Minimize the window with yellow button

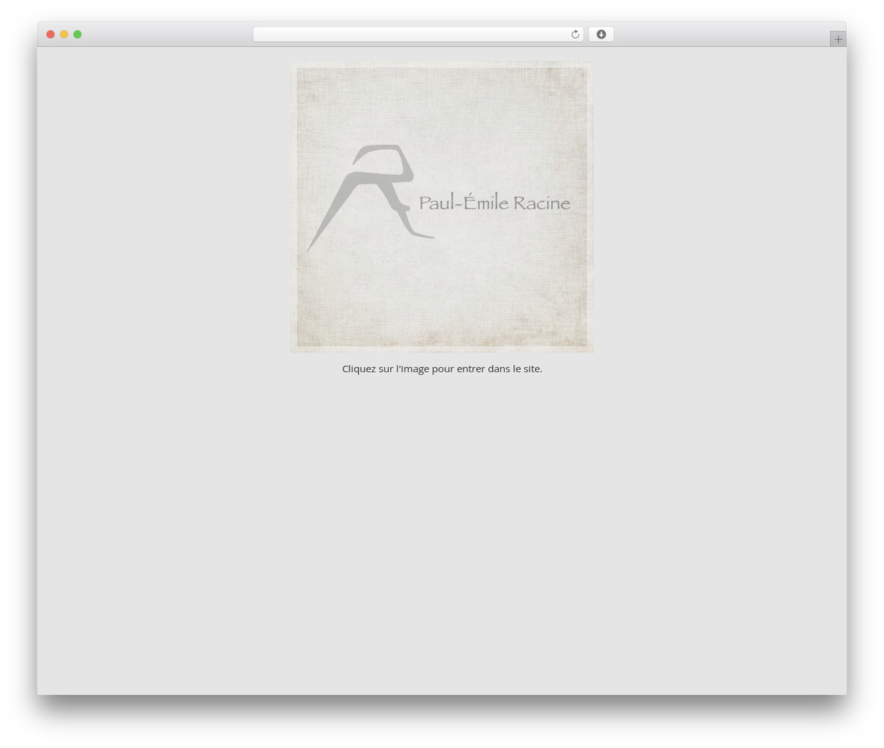[64, 35]
